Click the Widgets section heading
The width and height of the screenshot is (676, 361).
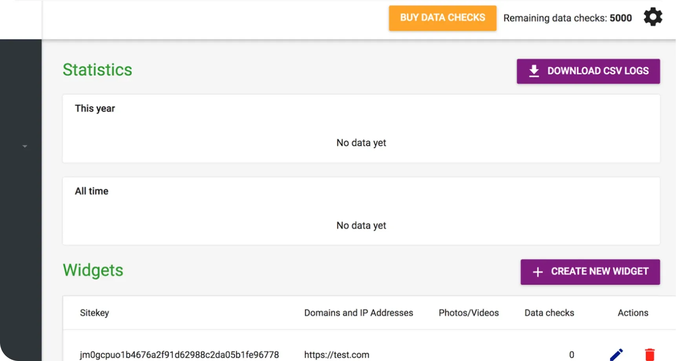point(93,270)
